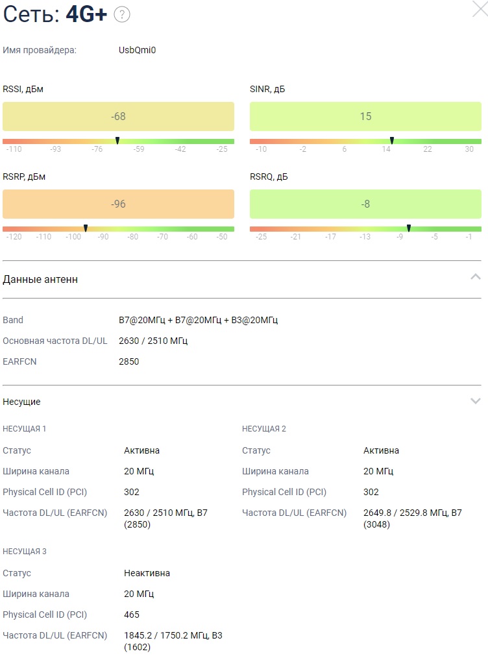Click the Неактивна status of carrier 3
This screenshot has height=658, width=488.
[147, 573]
